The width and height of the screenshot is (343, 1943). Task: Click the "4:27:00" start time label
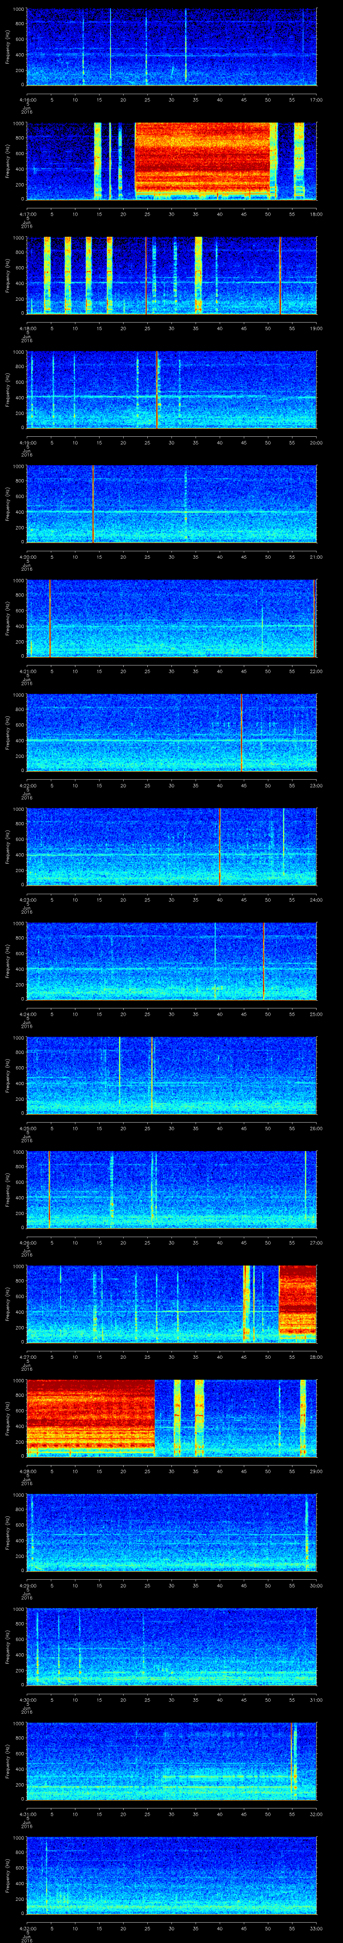27,1357
